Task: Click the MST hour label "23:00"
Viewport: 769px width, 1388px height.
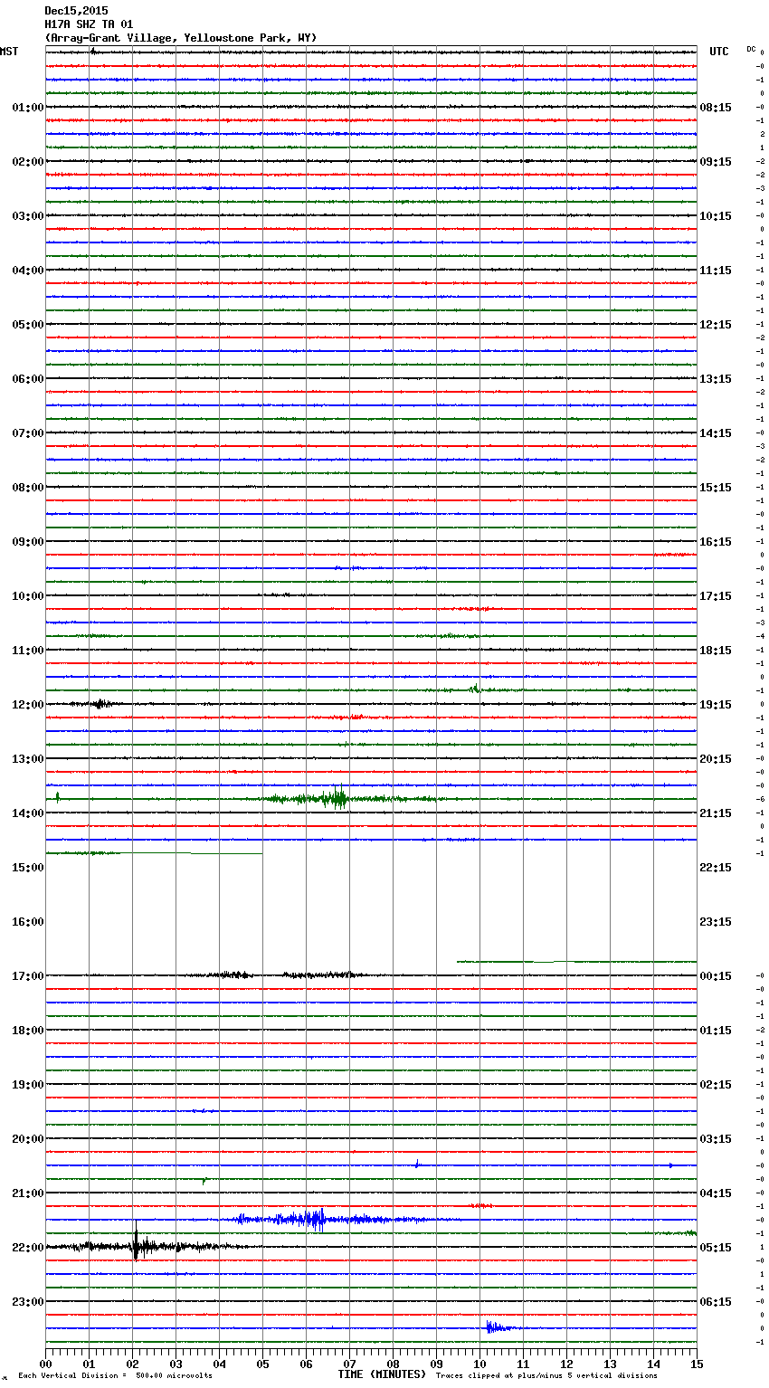Action: coord(28,1302)
